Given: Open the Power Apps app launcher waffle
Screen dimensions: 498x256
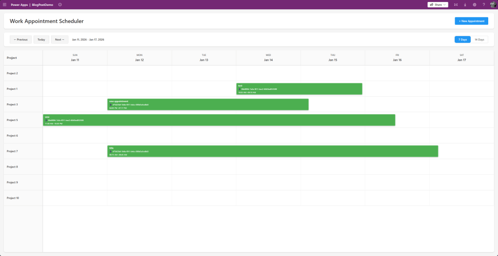Looking at the screenshot, I should click(x=5, y=4).
